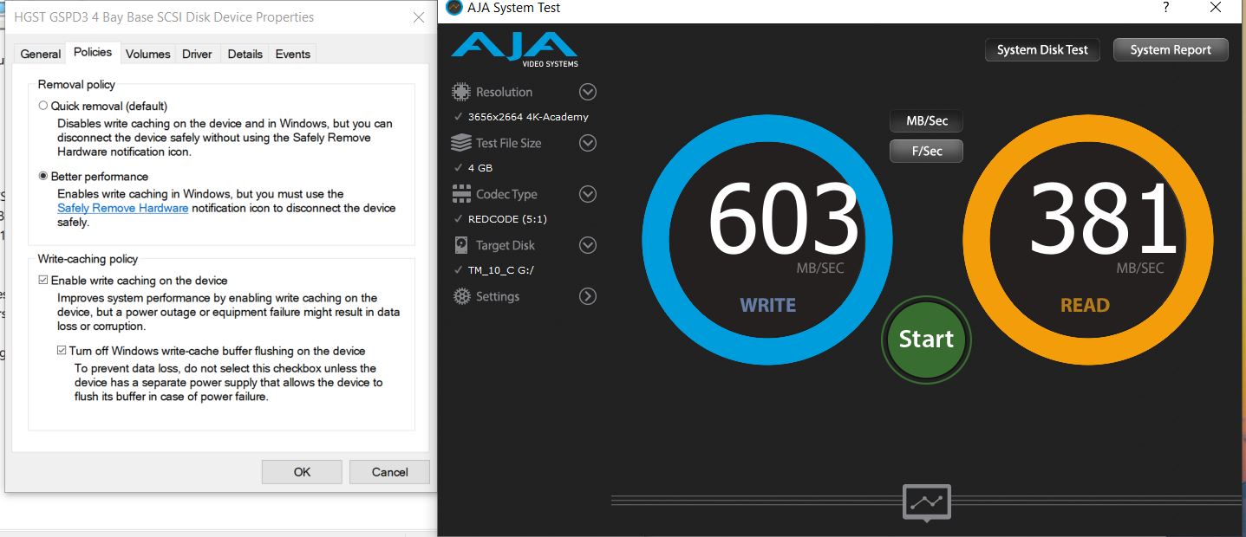1246x537 pixels.
Task: Click the help question mark in AJA title bar
Action: [1165, 8]
